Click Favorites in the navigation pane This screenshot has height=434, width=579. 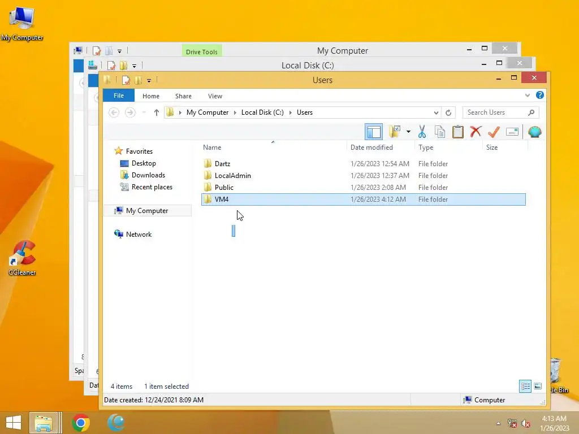139,151
